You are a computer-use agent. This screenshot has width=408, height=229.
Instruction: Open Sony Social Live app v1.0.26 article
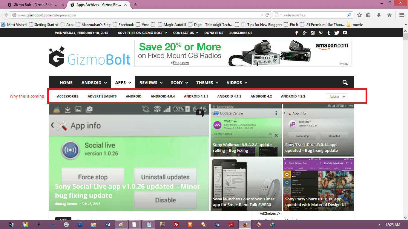pos(128,191)
